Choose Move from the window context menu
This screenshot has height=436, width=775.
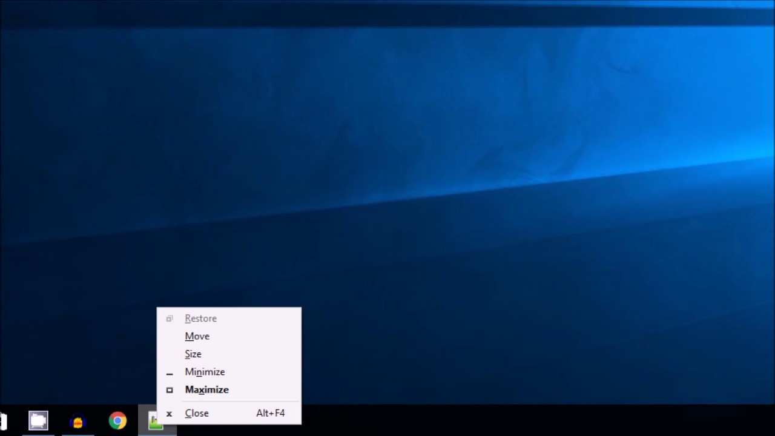(x=229, y=336)
